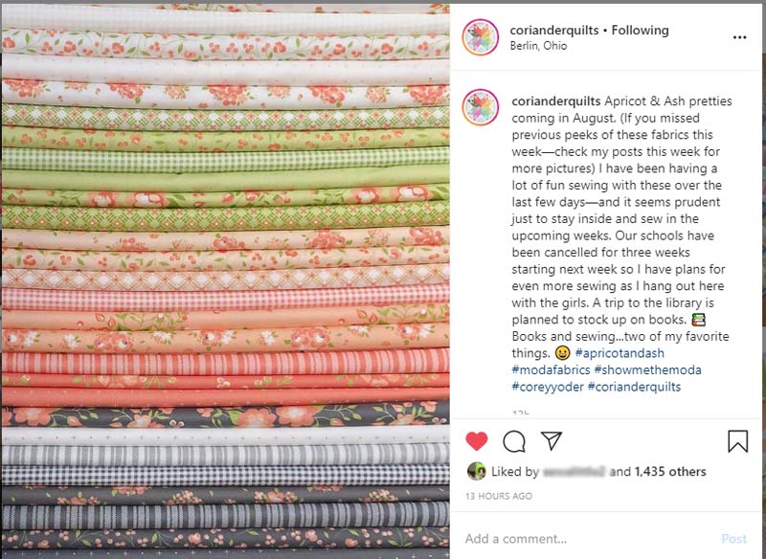Image resolution: width=766 pixels, height=559 pixels.
Task: Save the post with the bookmark icon
Action: point(737,441)
